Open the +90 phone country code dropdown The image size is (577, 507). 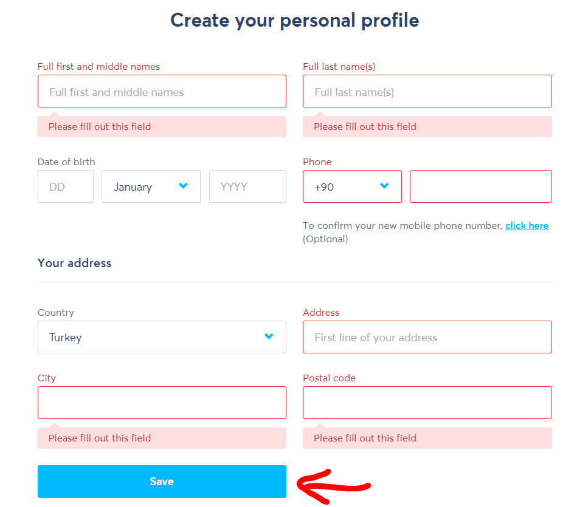click(352, 186)
